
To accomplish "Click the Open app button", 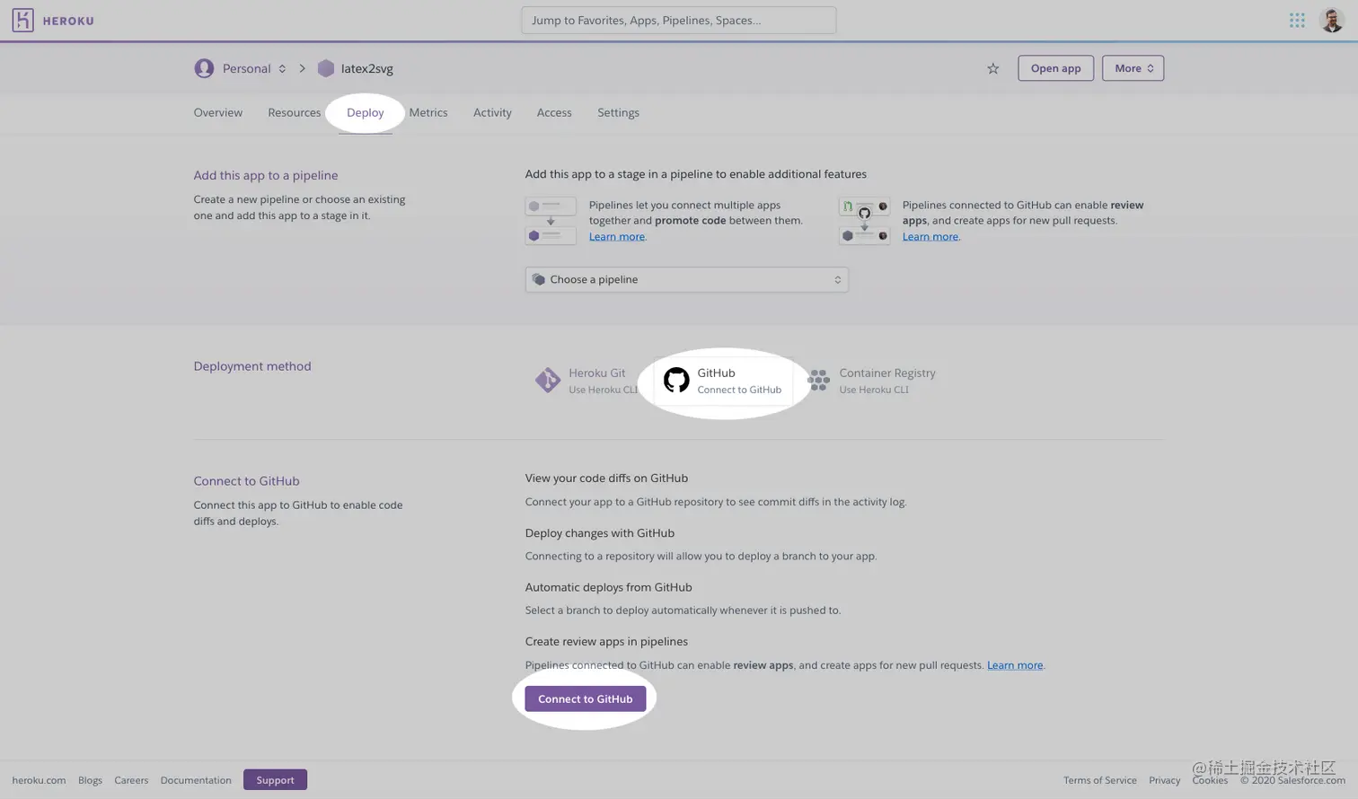I will pyautogui.click(x=1055, y=68).
